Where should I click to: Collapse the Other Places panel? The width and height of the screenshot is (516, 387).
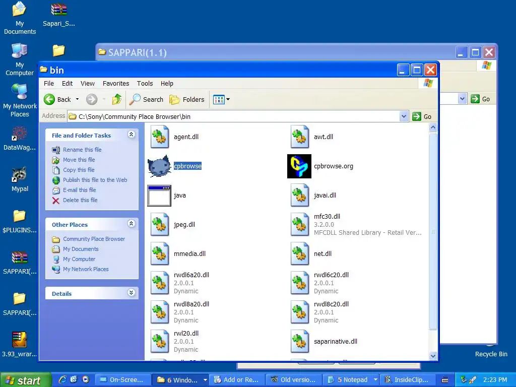[132, 224]
